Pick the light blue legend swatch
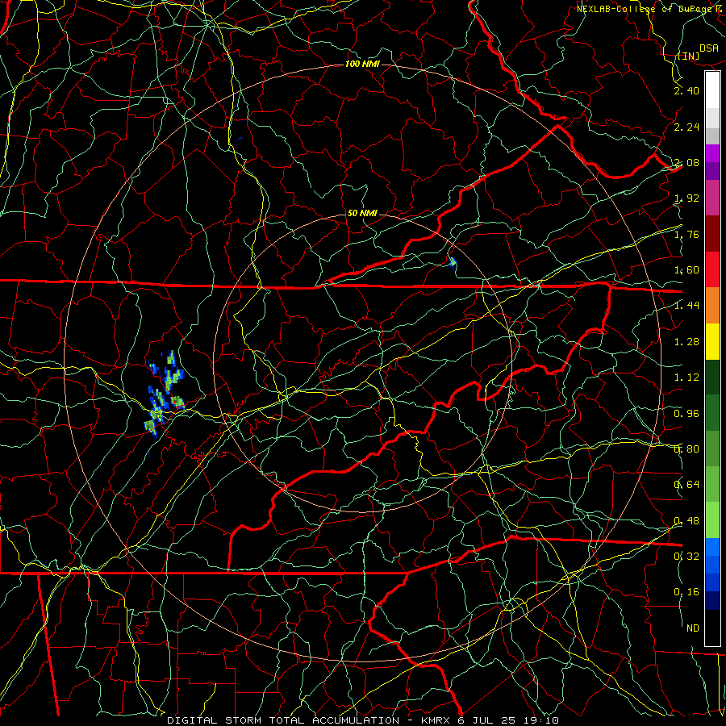Viewport: 726px width, 726px height. 712,547
